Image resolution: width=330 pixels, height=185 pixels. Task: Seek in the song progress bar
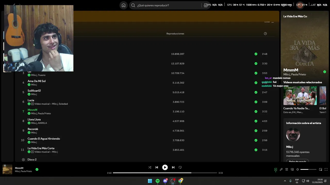(x=165, y=173)
